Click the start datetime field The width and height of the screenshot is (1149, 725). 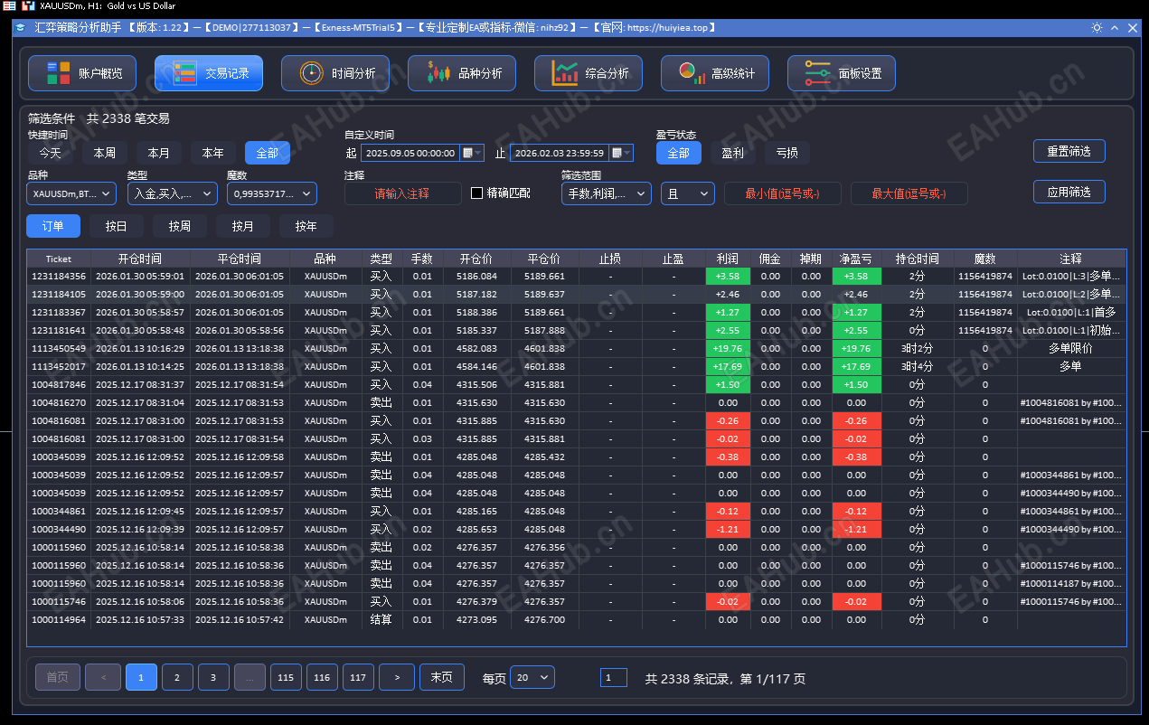click(x=411, y=153)
